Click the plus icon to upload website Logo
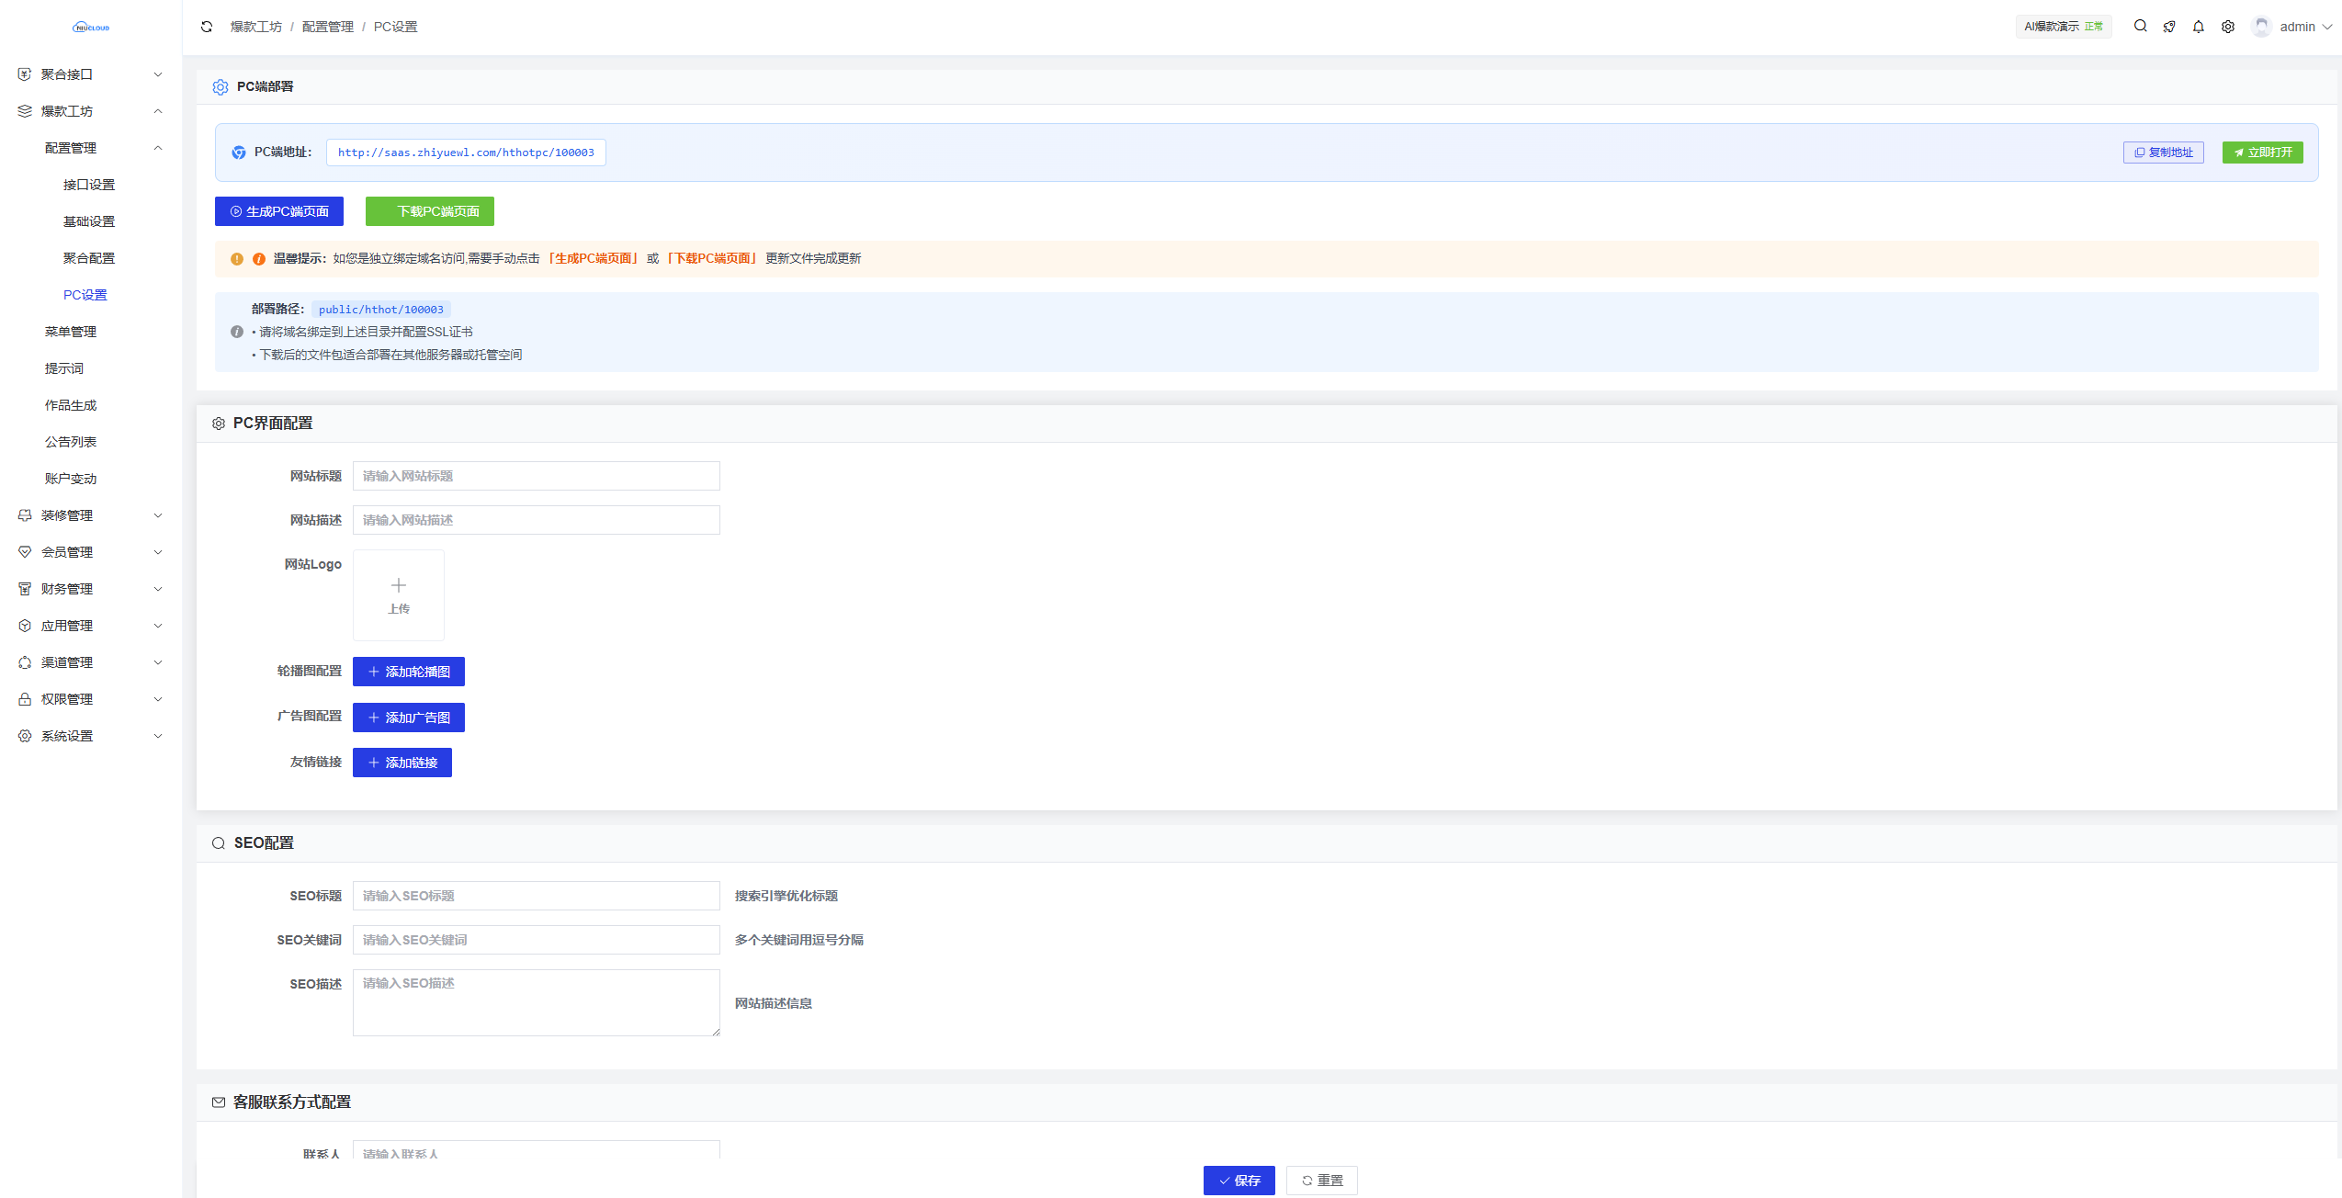This screenshot has width=2342, height=1198. pos(399,586)
